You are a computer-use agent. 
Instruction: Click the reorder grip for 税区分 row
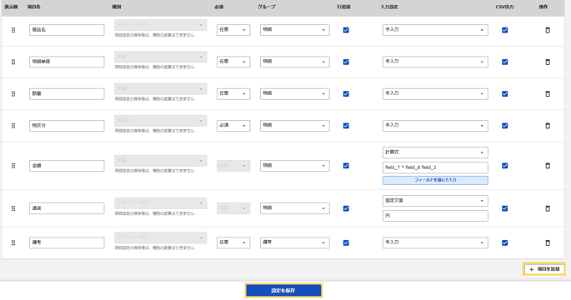tap(13, 126)
